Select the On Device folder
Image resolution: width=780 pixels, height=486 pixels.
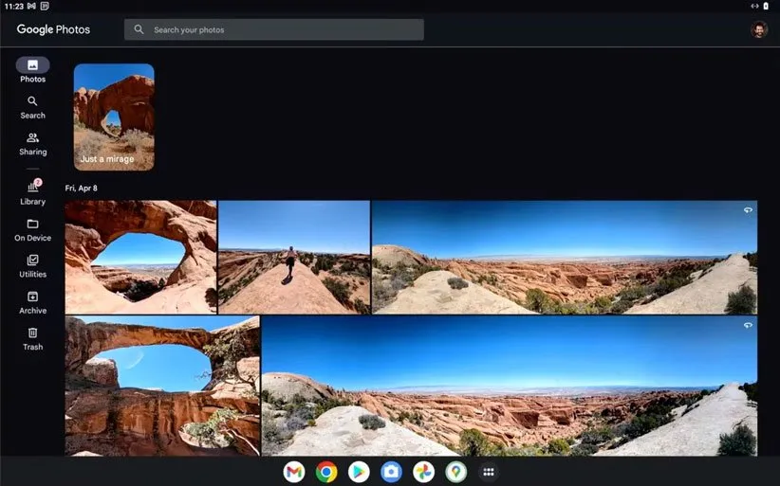[x=32, y=229]
